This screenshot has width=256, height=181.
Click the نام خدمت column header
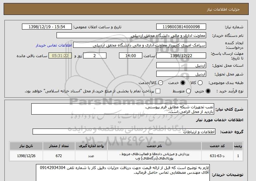154,146
